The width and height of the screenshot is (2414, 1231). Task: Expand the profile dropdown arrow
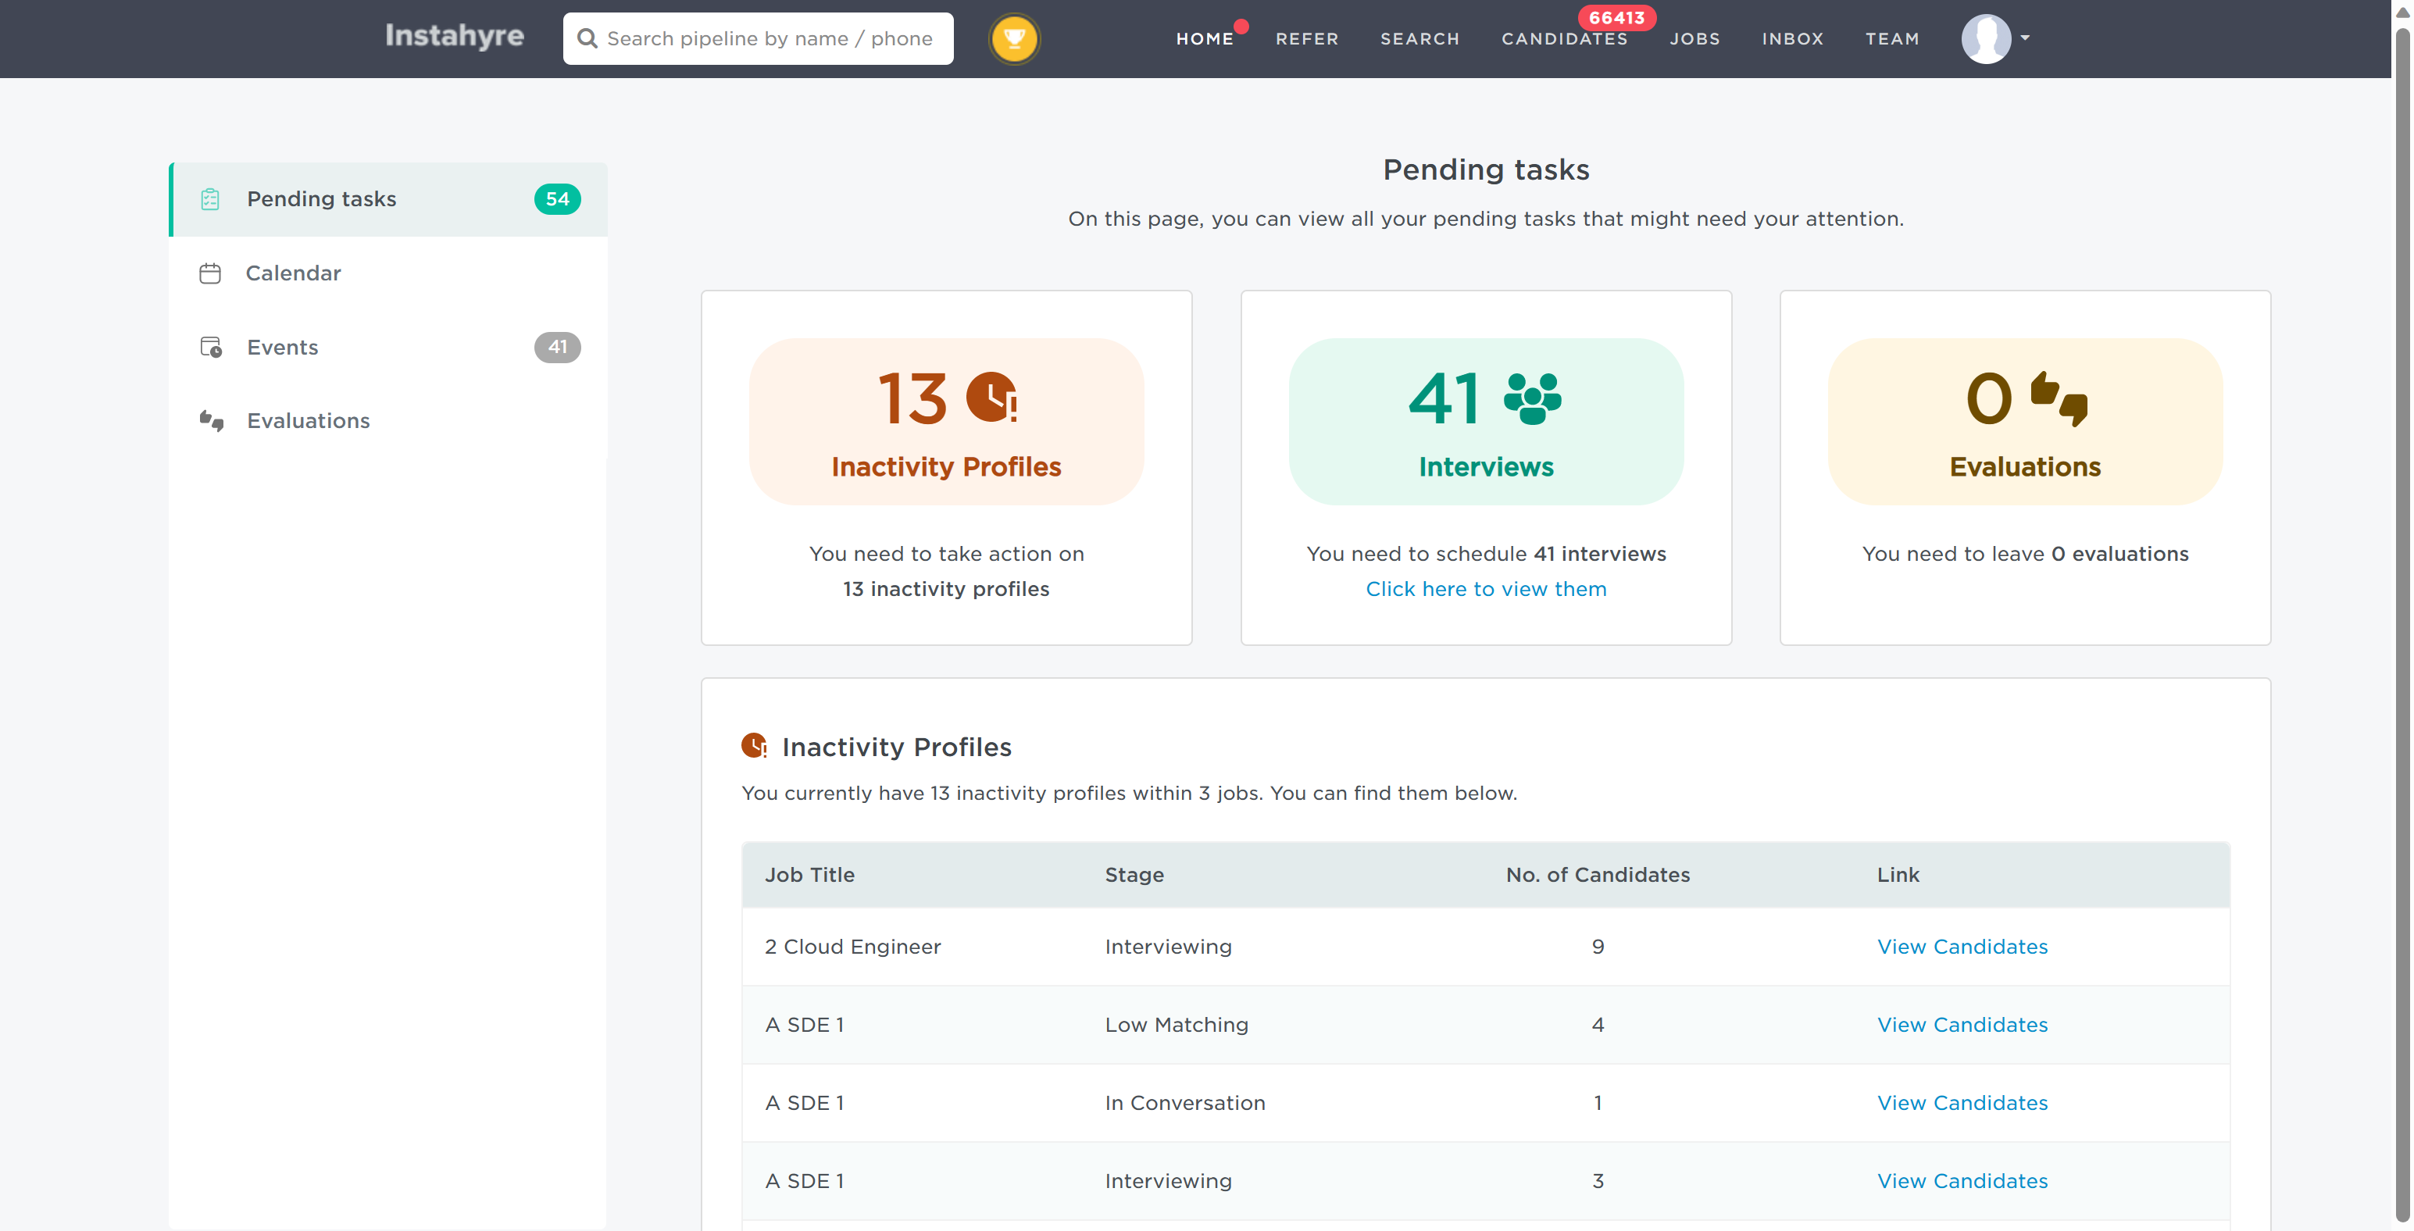tap(2025, 38)
